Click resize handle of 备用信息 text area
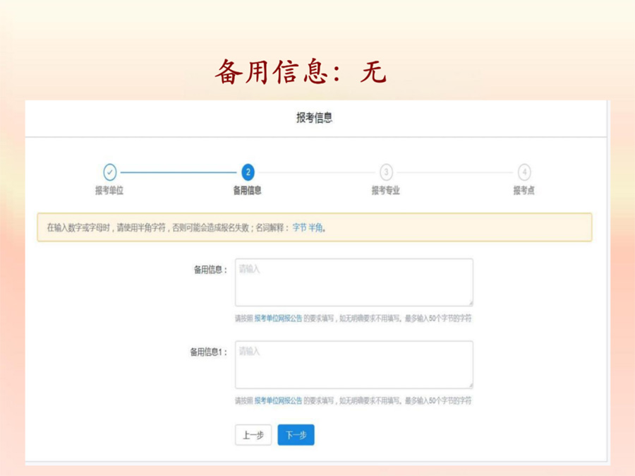635x476 pixels. click(469, 302)
